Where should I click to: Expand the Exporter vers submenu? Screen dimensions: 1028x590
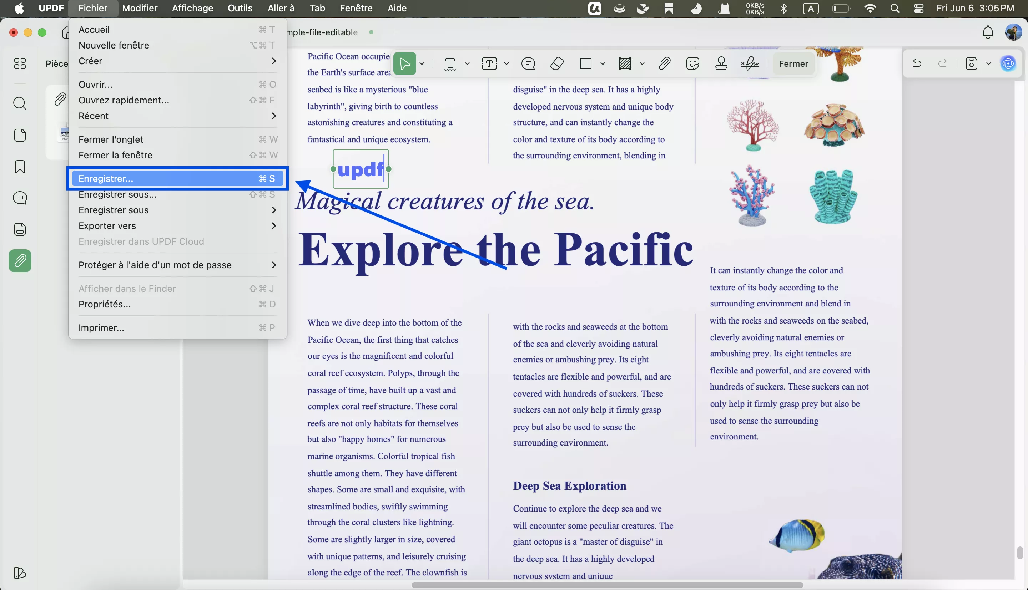click(x=177, y=226)
